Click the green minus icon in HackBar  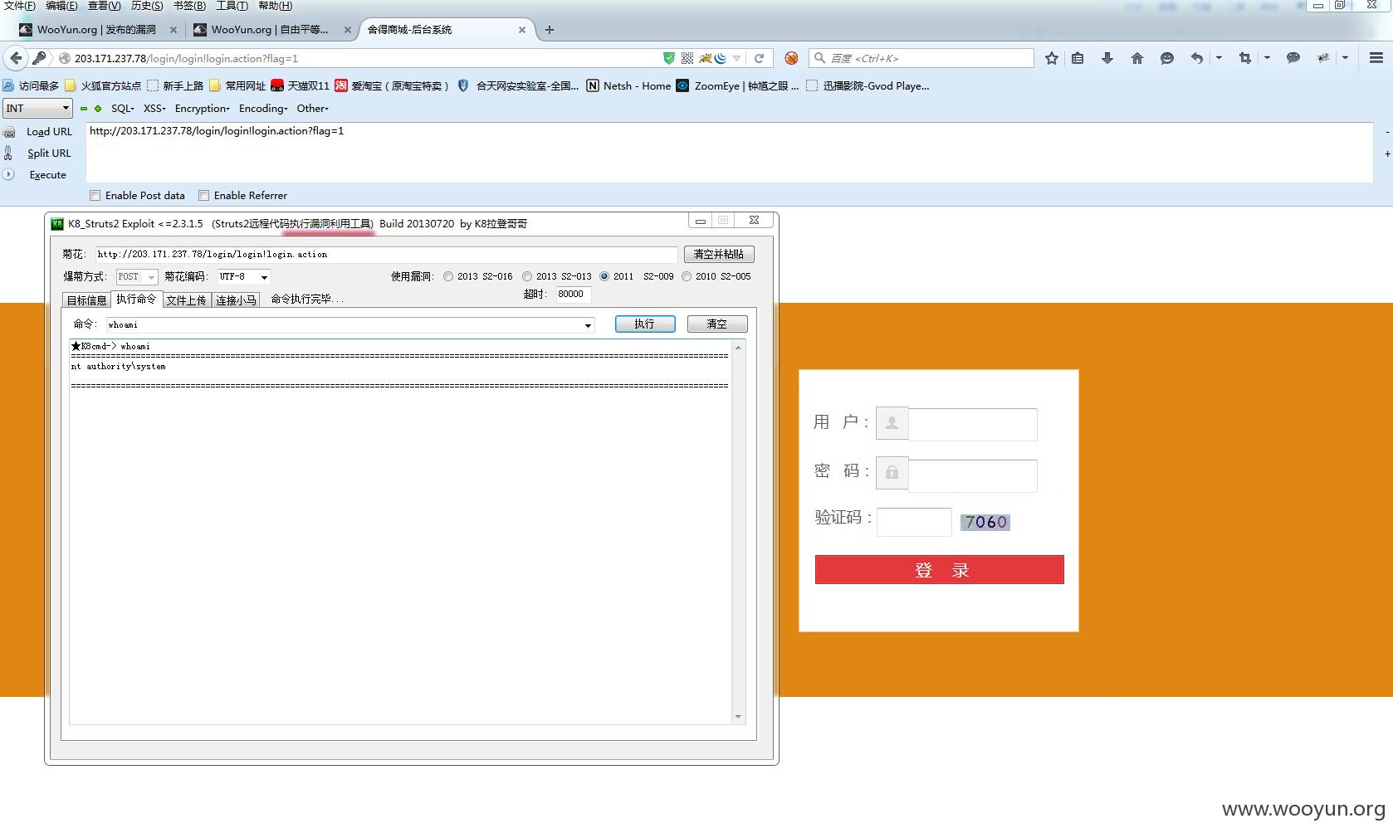[84, 109]
